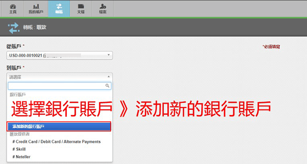
Task: Expand the 從賬戶 account dropdown arrow
Action: [x=109, y=55]
